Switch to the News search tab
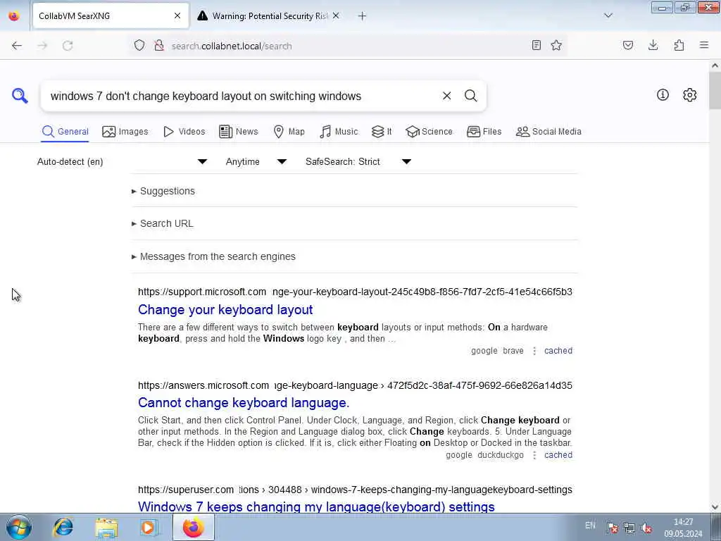The image size is (721, 541). [238, 132]
